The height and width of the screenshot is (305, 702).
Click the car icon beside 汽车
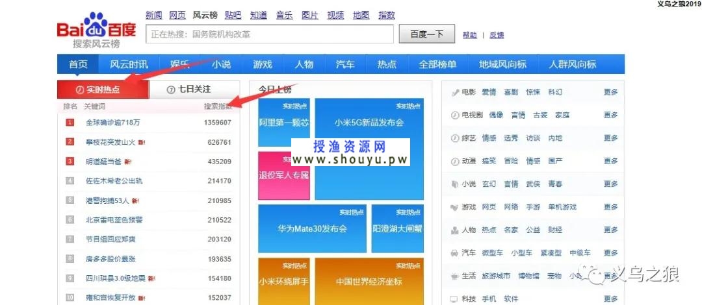[x=455, y=252]
